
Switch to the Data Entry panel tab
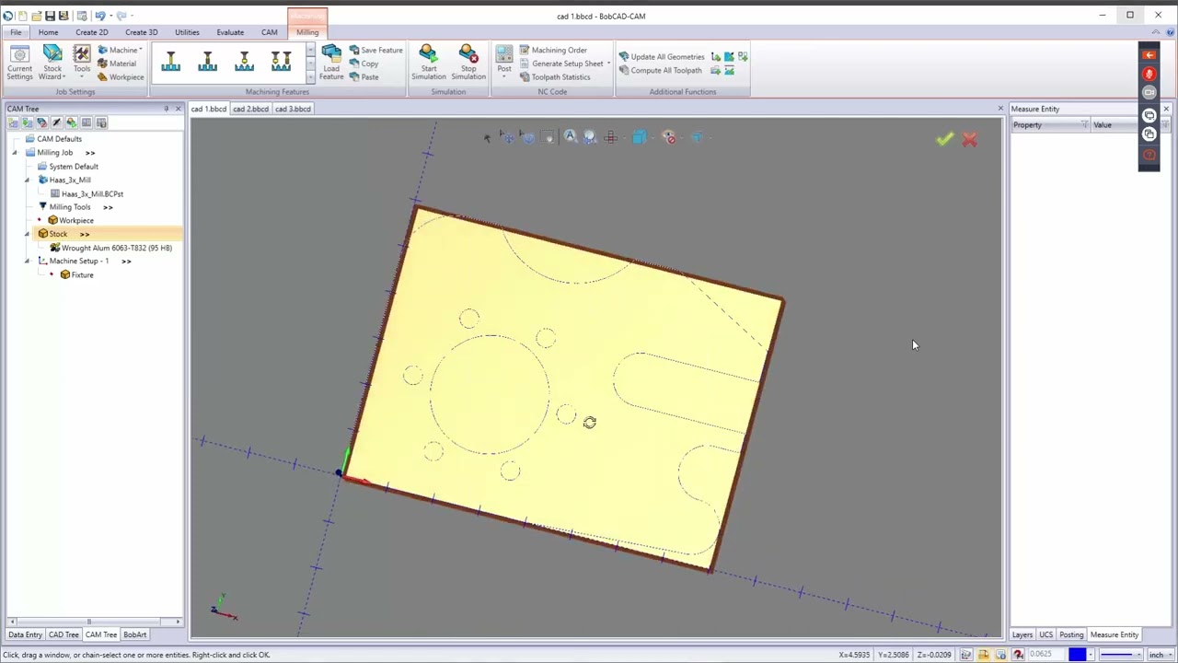click(25, 634)
